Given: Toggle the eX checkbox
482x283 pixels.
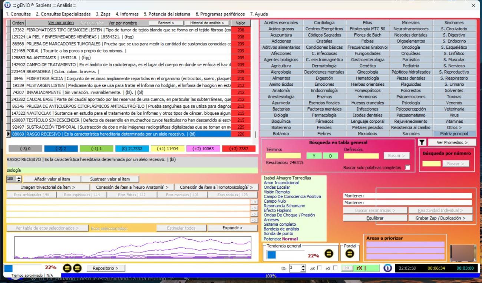Looking at the screenshot, I should (335, 268).
